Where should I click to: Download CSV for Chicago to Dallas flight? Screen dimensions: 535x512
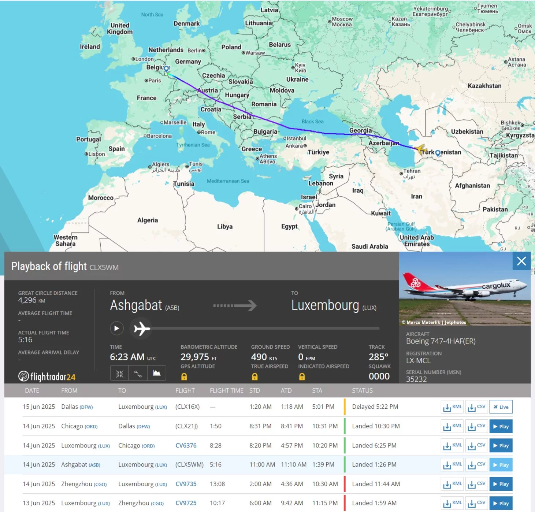(x=476, y=426)
